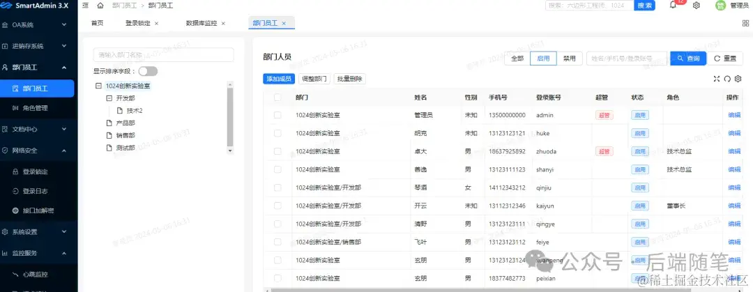Open table column settings gear
Screen dimensions: 753x292
(x=738, y=79)
